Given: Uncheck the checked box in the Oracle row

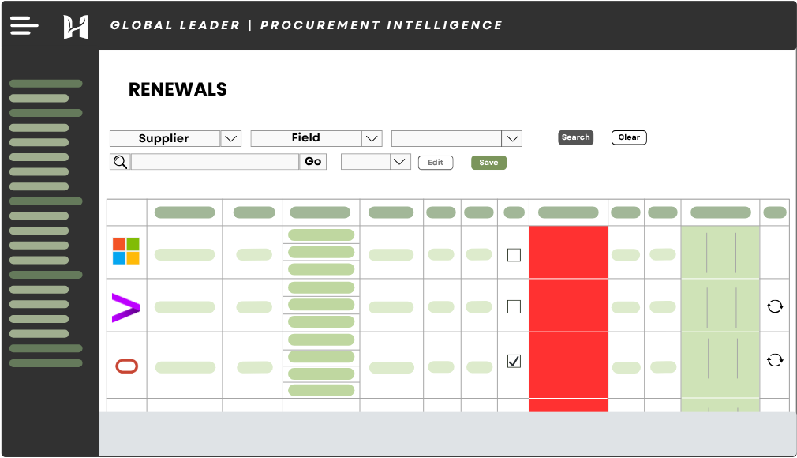Looking at the screenshot, I should (514, 361).
